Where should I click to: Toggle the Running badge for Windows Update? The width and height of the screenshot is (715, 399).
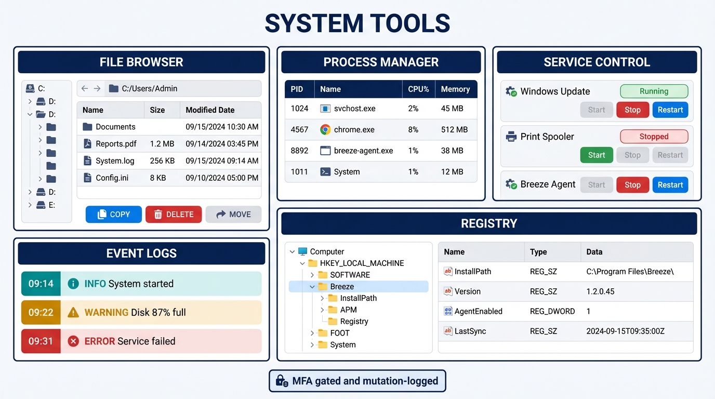pyautogui.click(x=654, y=91)
